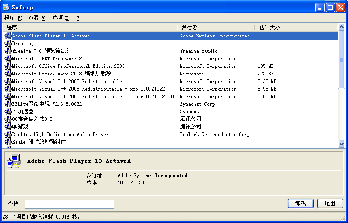348x223 pixels.
Task: Click the QQ拼音输入法3.0 entry icon
Action: [8, 119]
